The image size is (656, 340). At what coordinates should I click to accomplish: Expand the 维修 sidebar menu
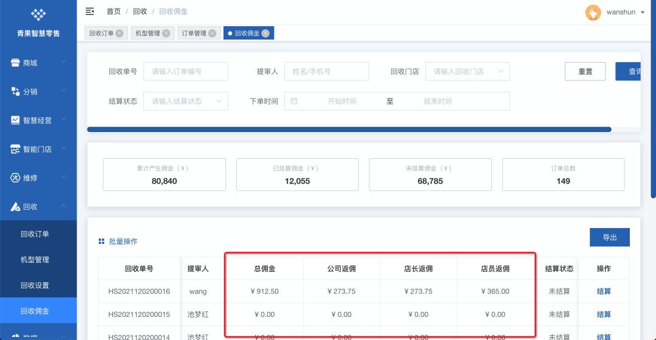(63, 177)
